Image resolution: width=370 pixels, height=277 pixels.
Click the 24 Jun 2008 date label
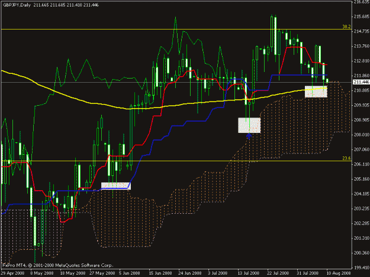pos(190,273)
